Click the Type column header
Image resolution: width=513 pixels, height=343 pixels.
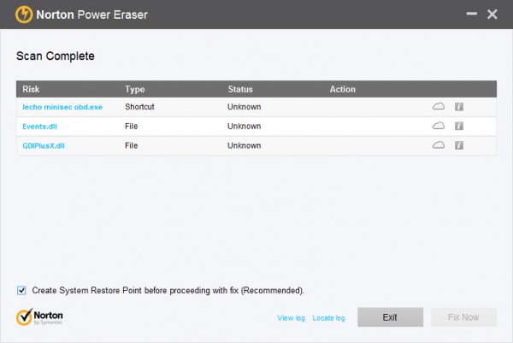coord(134,89)
